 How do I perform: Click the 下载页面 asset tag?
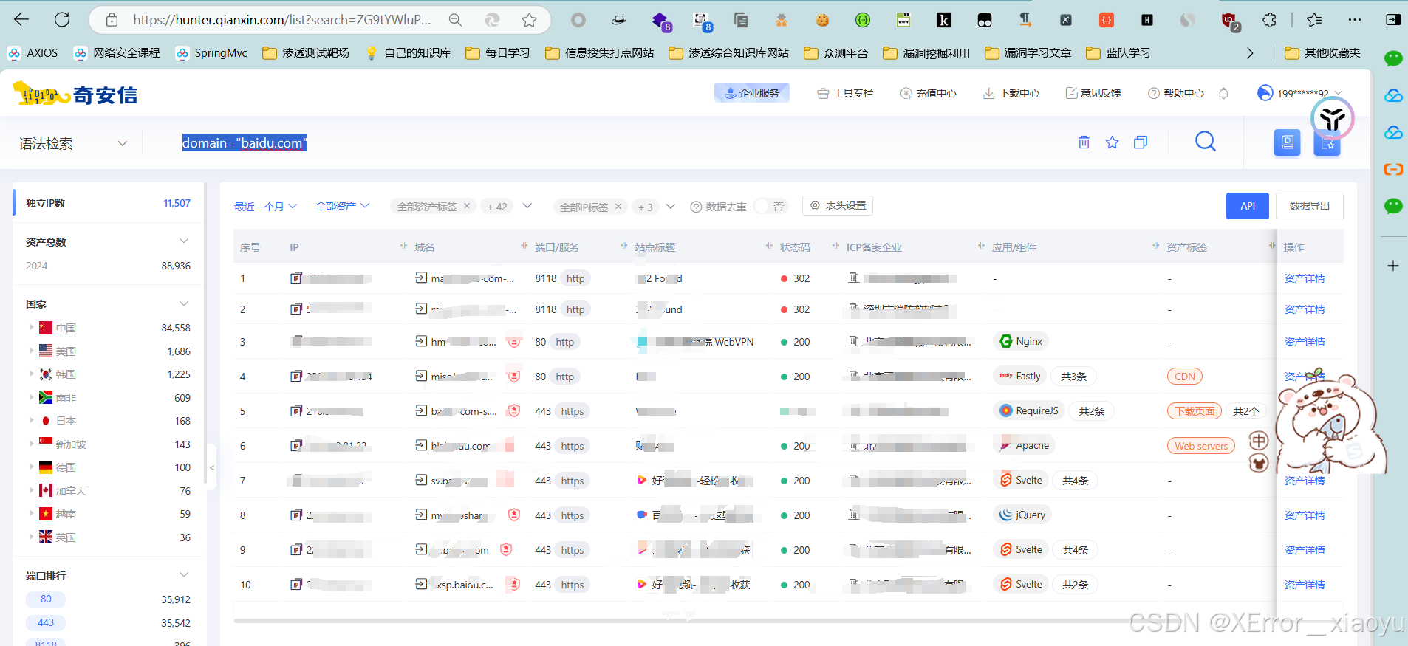pyautogui.click(x=1195, y=411)
